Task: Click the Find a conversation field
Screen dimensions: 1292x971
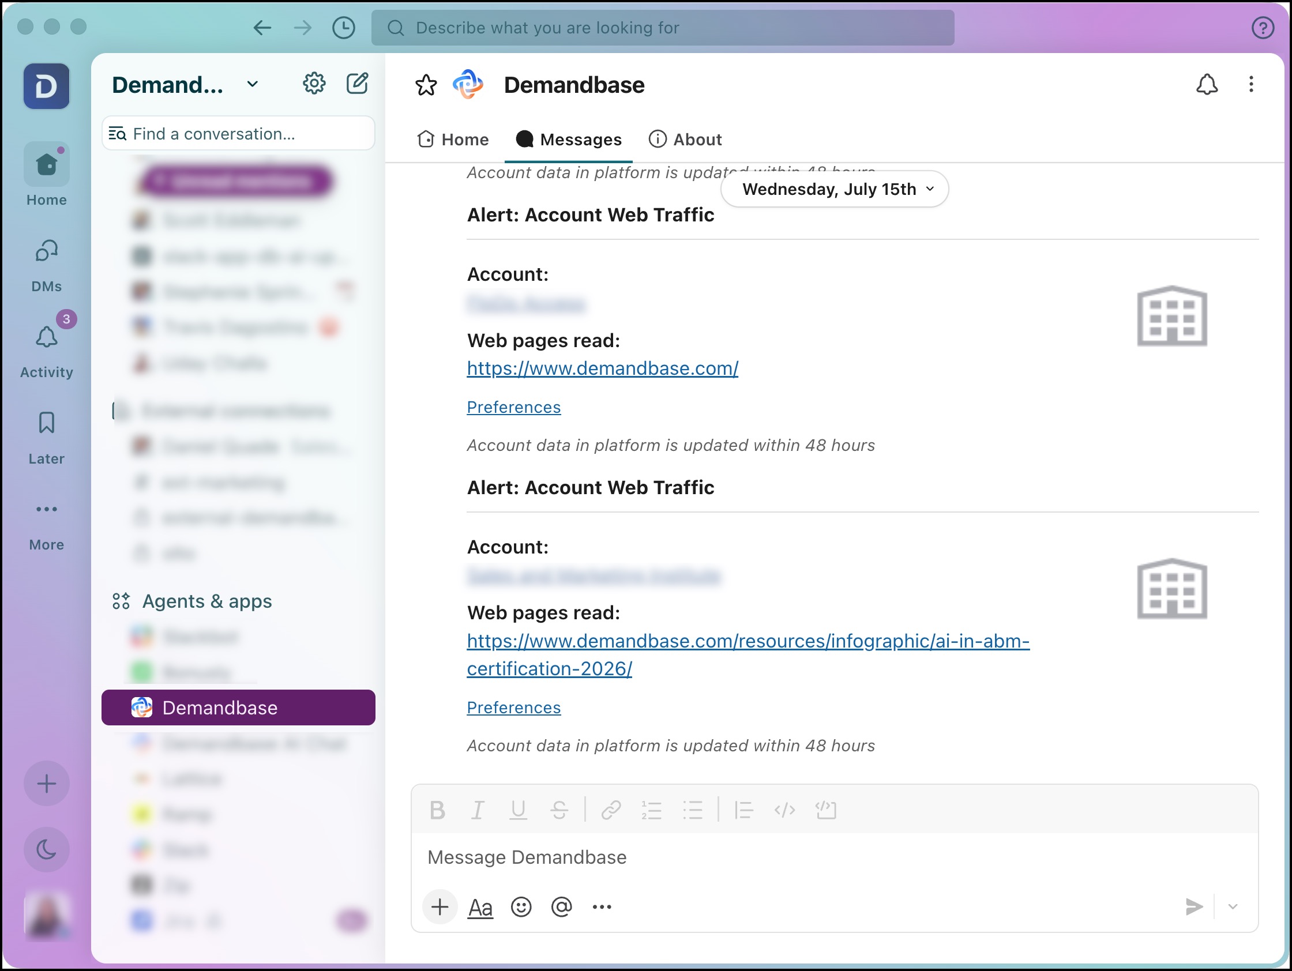Action: pyautogui.click(x=238, y=134)
